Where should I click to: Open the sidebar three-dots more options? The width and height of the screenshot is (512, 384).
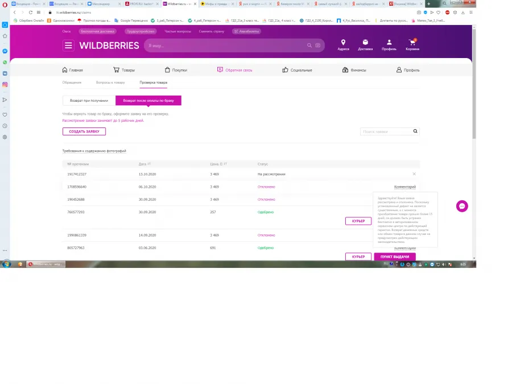click(x=5, y=250)
